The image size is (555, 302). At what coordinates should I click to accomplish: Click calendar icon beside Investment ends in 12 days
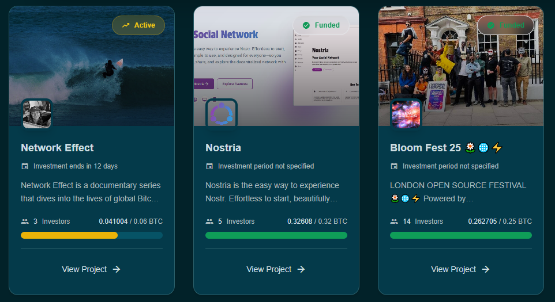[25, 166]
